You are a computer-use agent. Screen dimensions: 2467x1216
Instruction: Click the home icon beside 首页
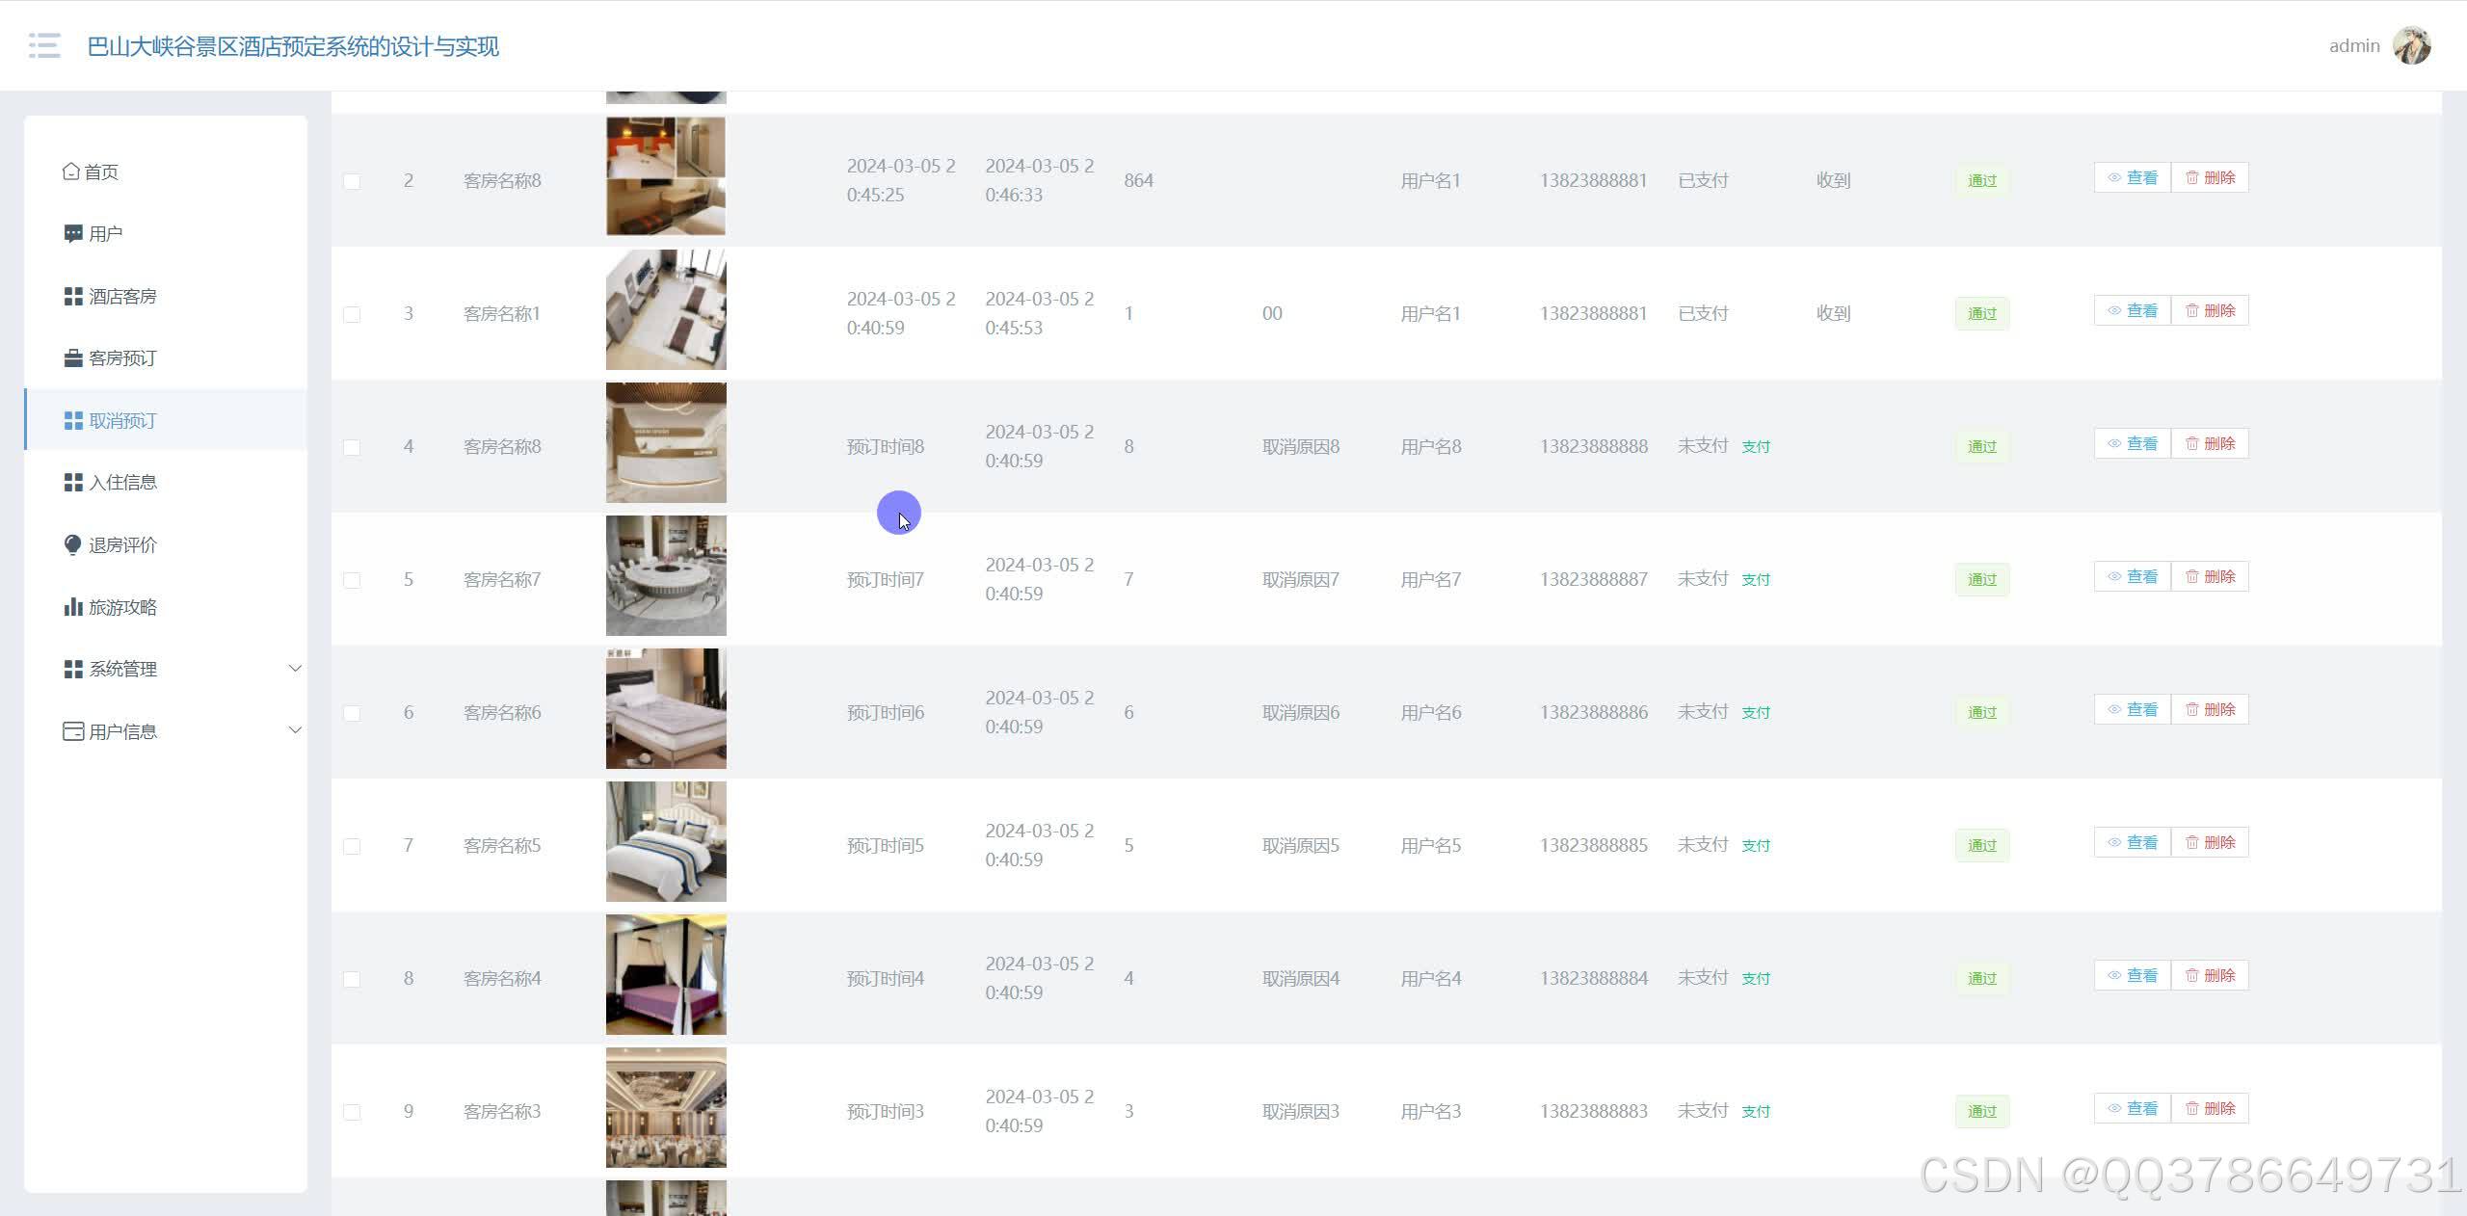tap(71, 172)
